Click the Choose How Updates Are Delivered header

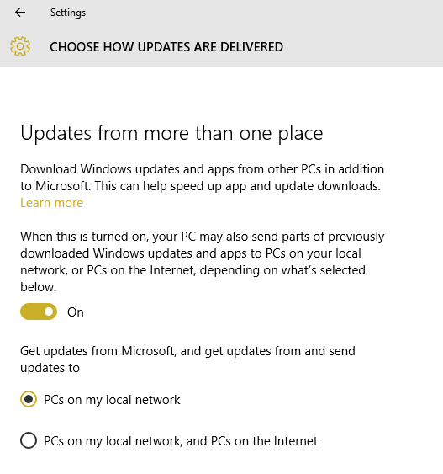point(166,47)
